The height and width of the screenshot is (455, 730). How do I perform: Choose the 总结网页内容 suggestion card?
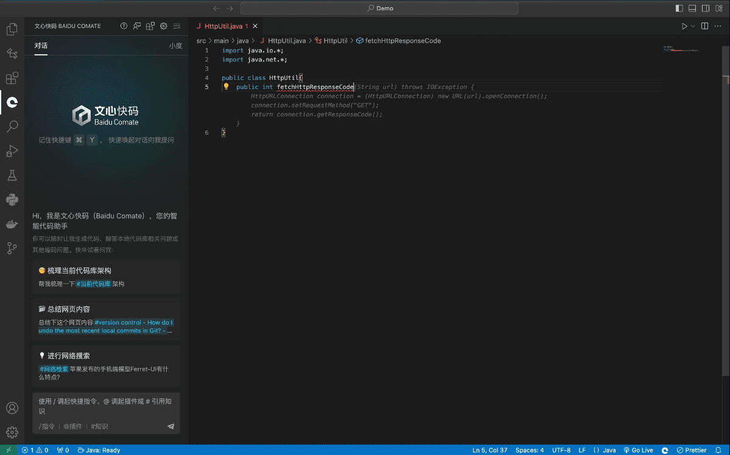coord(106,320)
